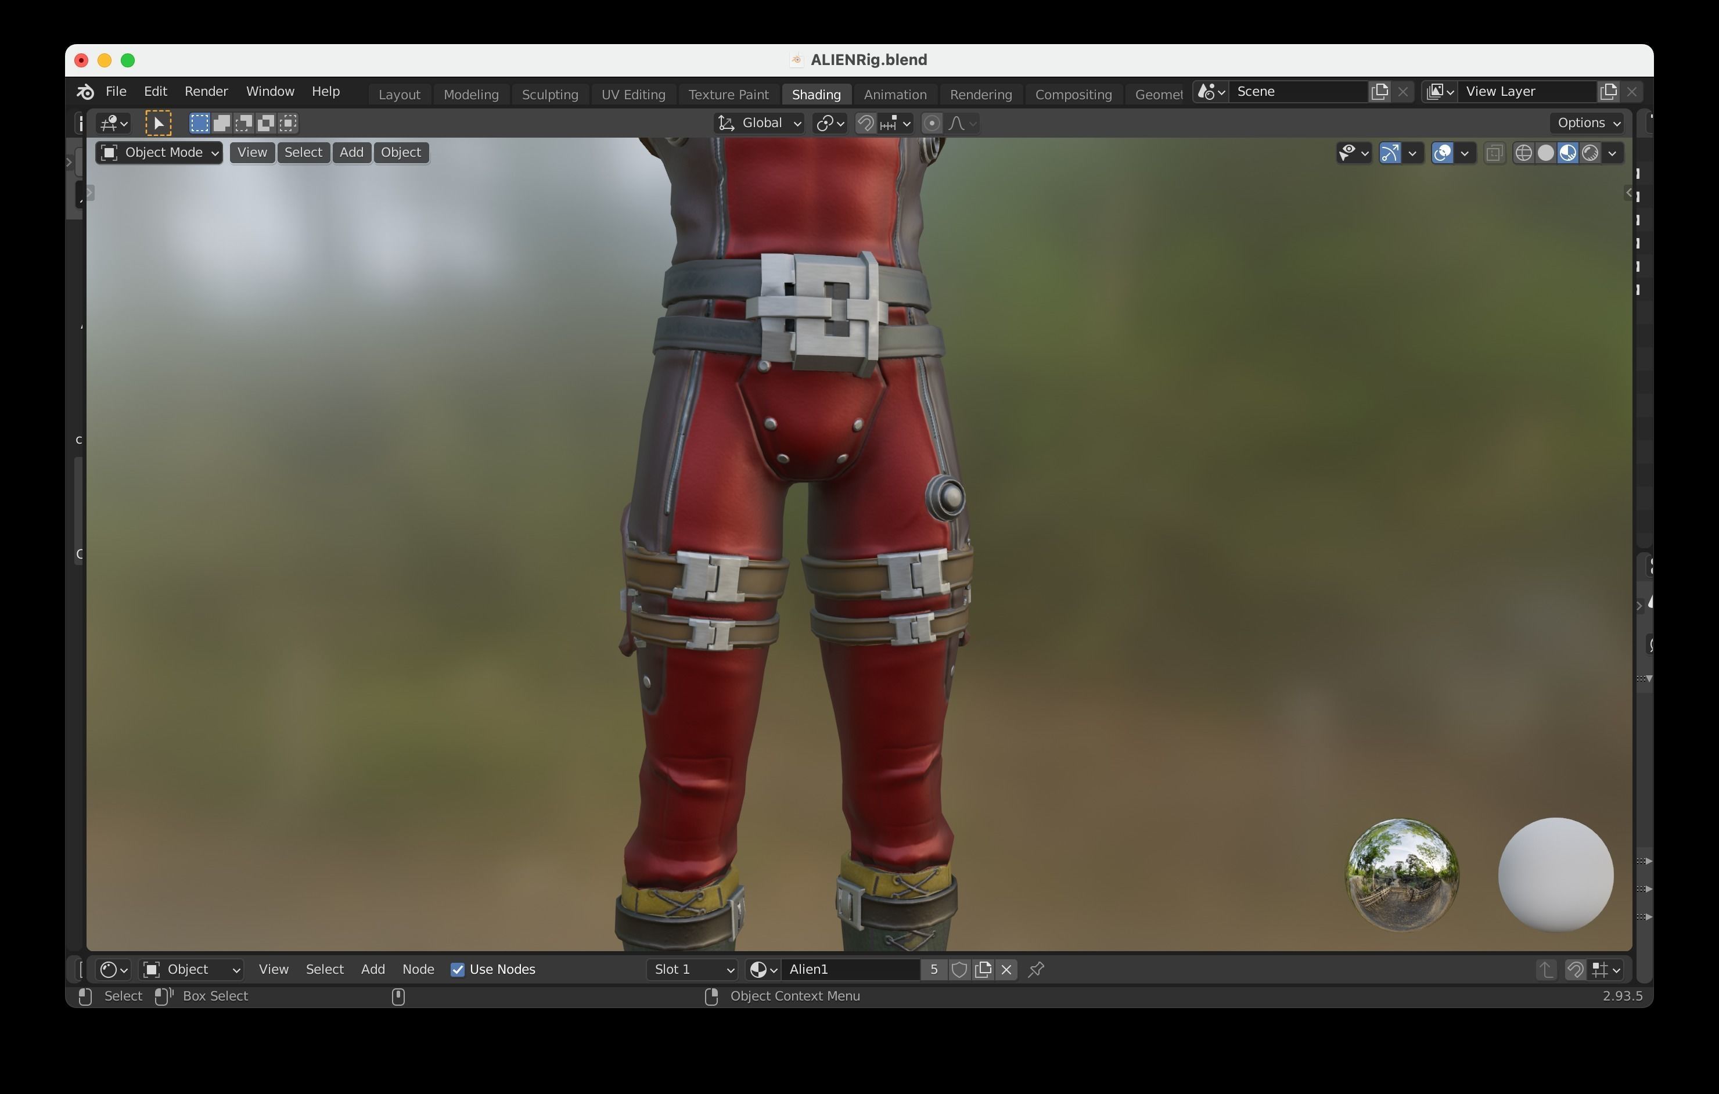This screenshot has height=1094, width=1719.
Task: Open the proportional editing falloff menu
Action: (962, 124)
